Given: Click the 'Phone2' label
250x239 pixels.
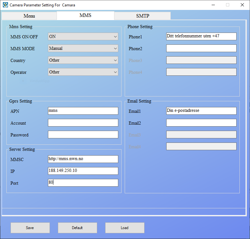Looking at the screenshot, I should (135, 49).
